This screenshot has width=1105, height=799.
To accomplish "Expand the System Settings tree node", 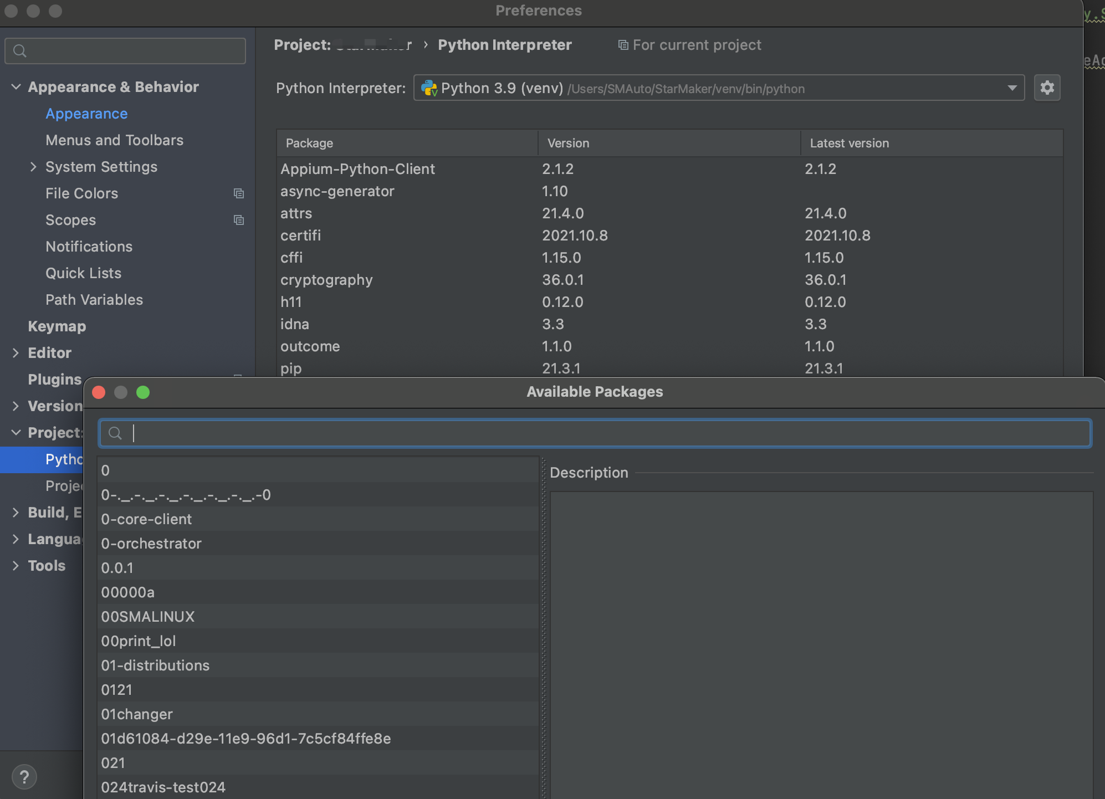I will 33,167.
